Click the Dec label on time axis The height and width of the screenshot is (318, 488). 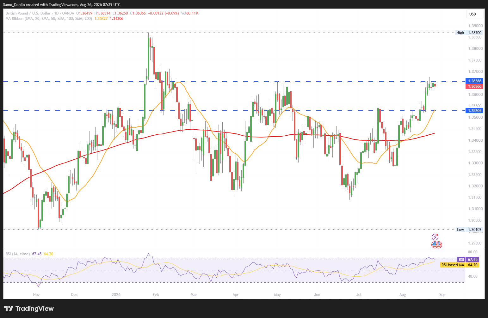74,295
